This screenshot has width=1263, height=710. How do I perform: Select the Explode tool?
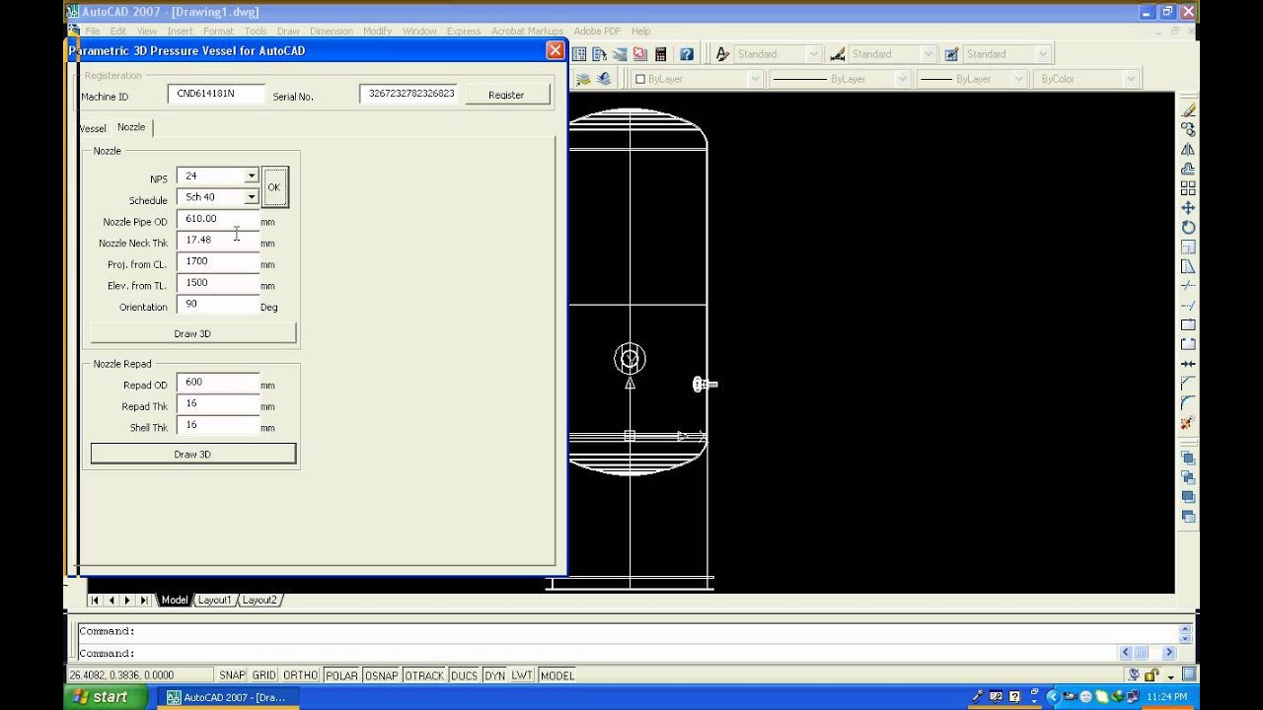pos(1188,423)
